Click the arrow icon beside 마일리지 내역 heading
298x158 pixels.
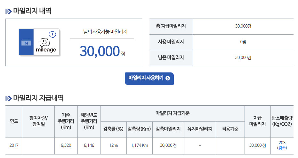9,12
